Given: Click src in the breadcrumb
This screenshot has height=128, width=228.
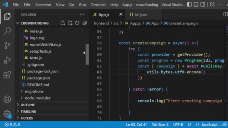Looking at the screenshot, I should click(x=116, y=23).
